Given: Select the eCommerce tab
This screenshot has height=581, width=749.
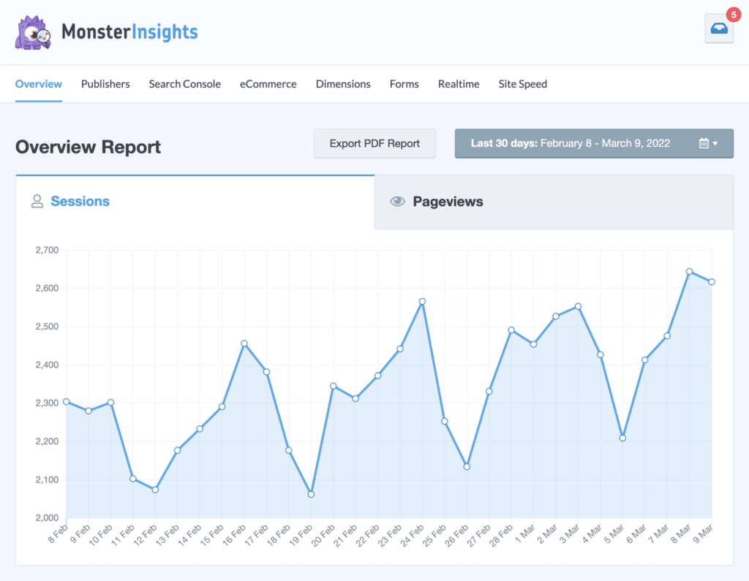Looking at the screenshot, I should pos(268,84).
